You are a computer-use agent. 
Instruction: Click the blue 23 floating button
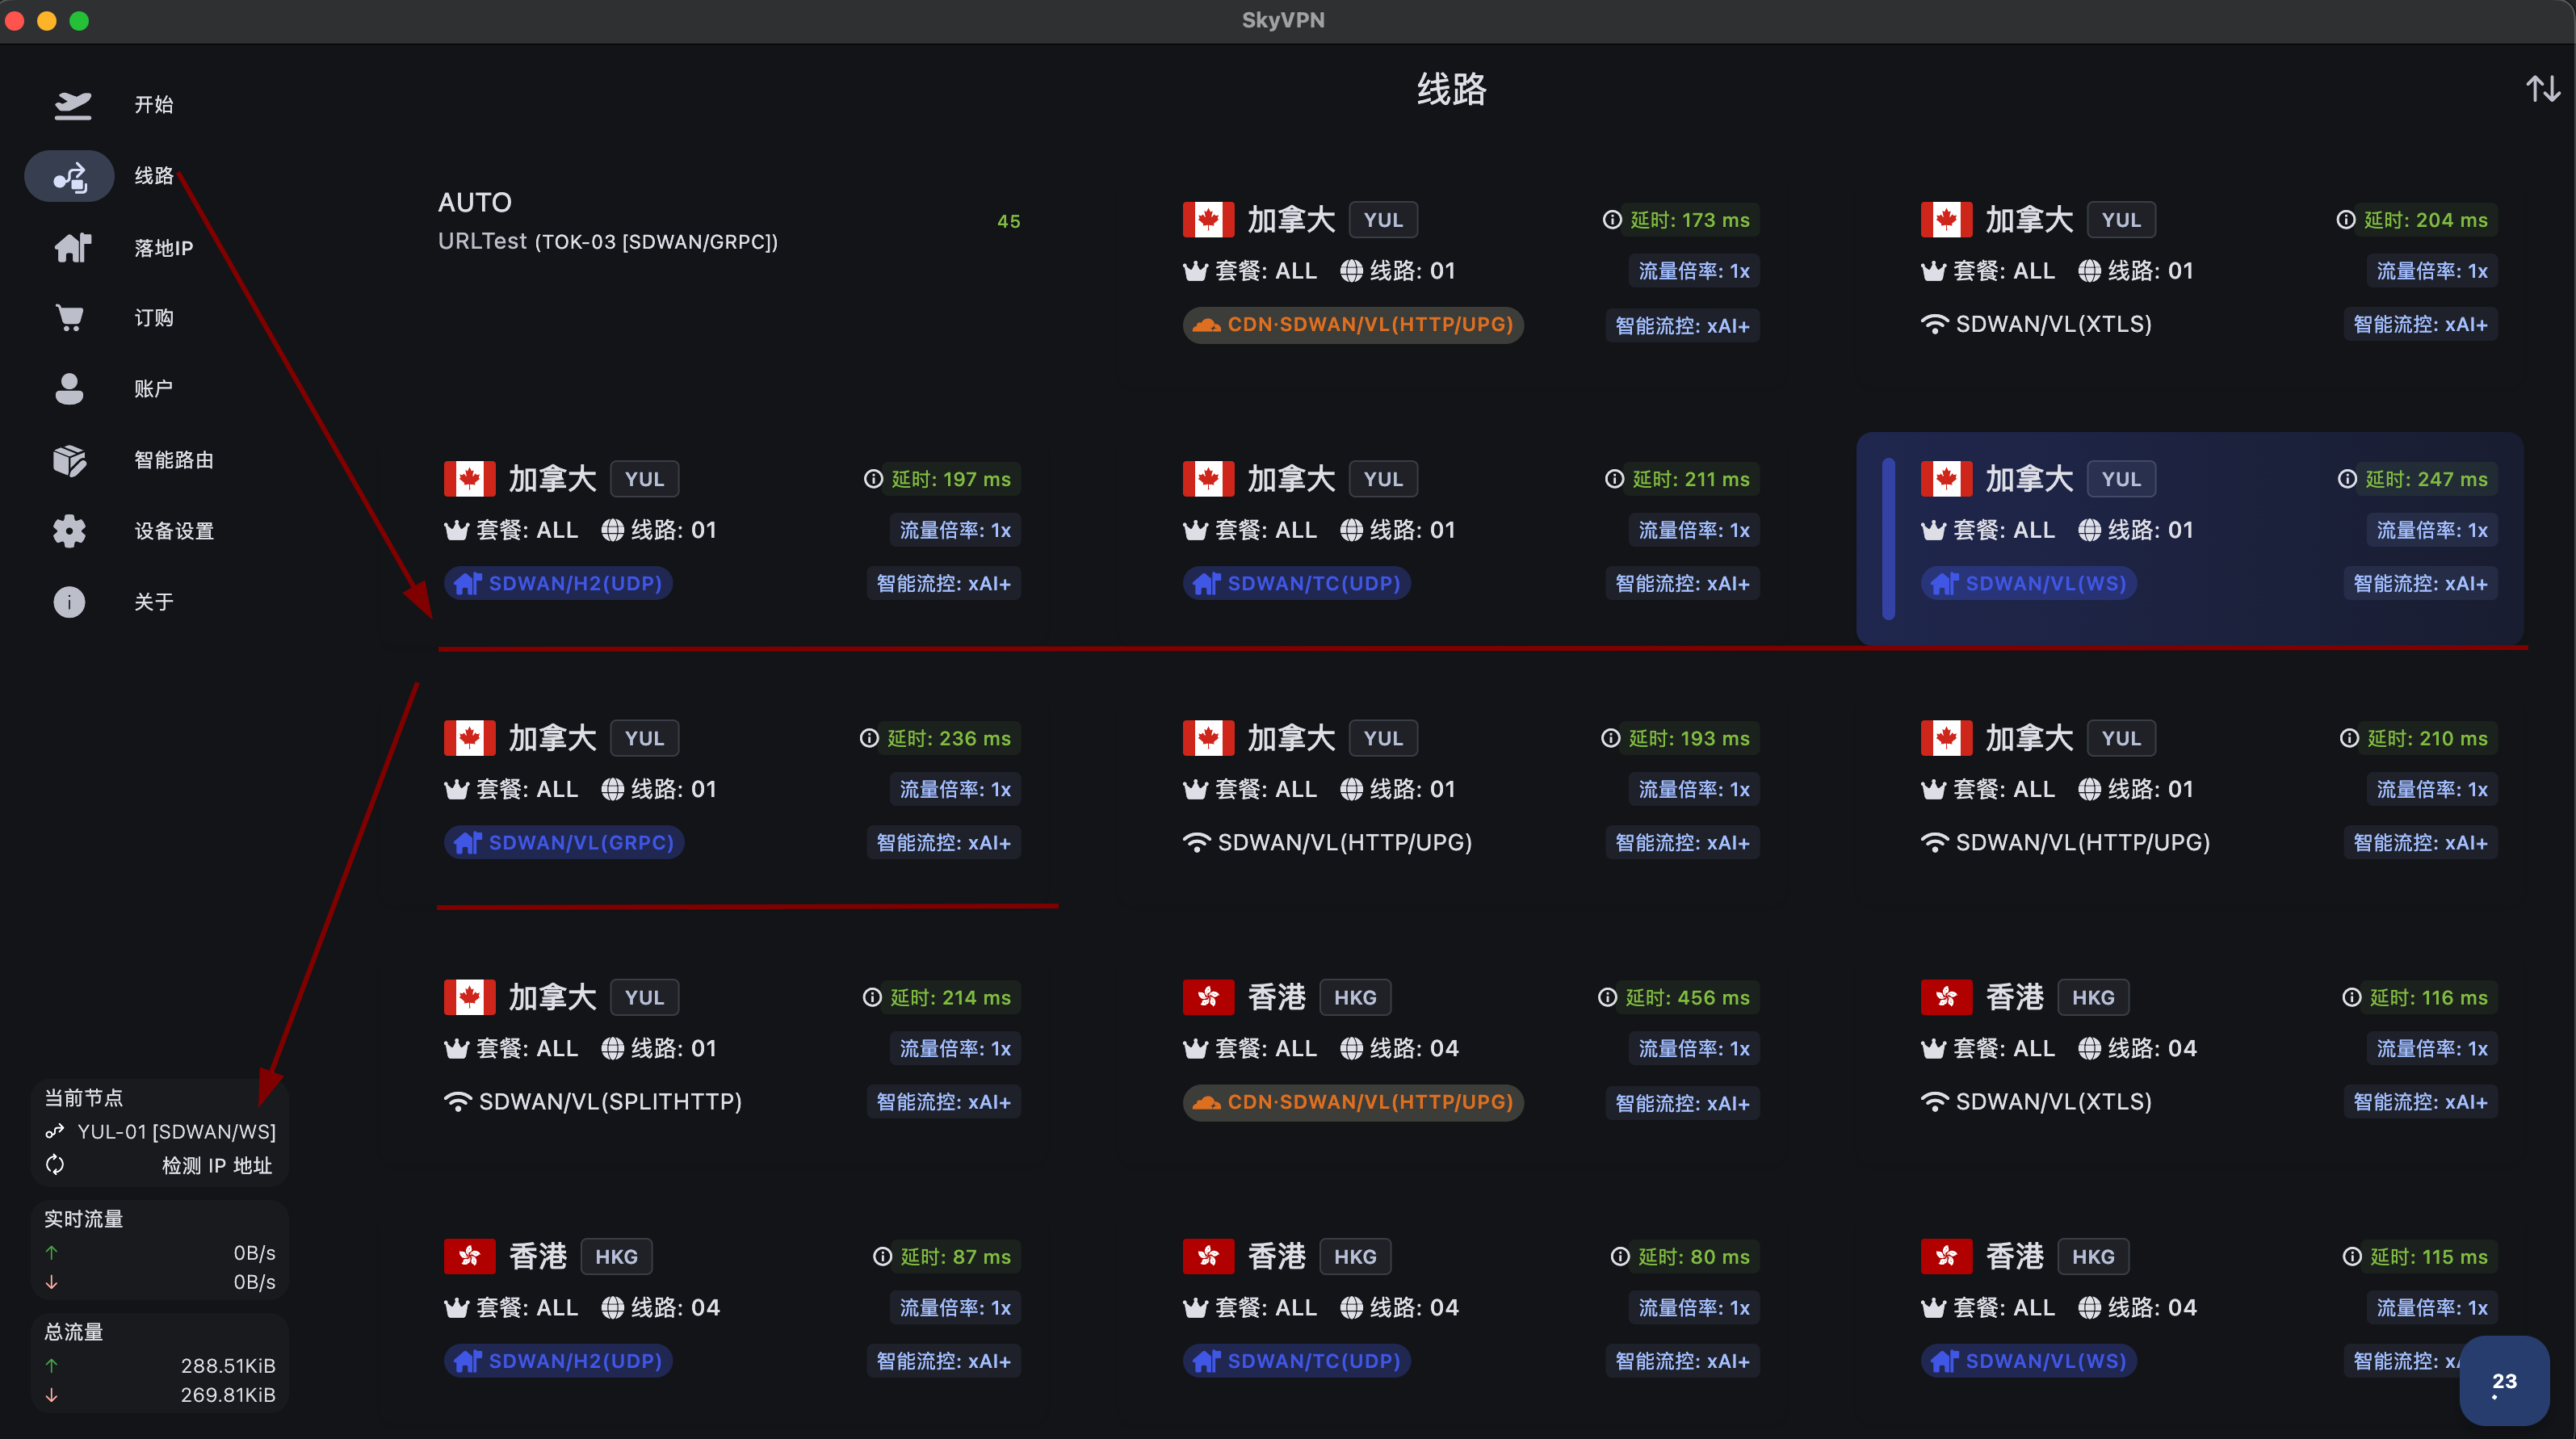2503,1381
